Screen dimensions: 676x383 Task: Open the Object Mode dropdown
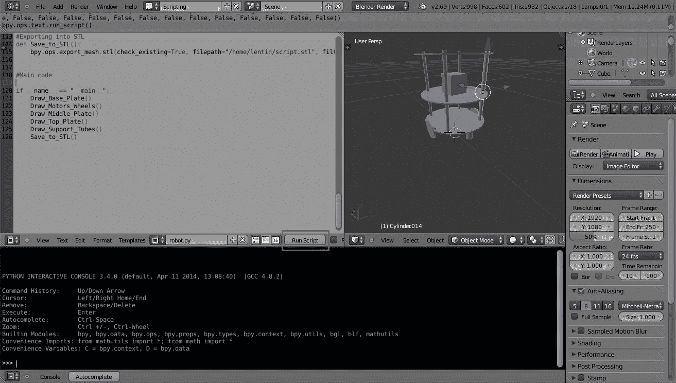[x=477, y=240]
